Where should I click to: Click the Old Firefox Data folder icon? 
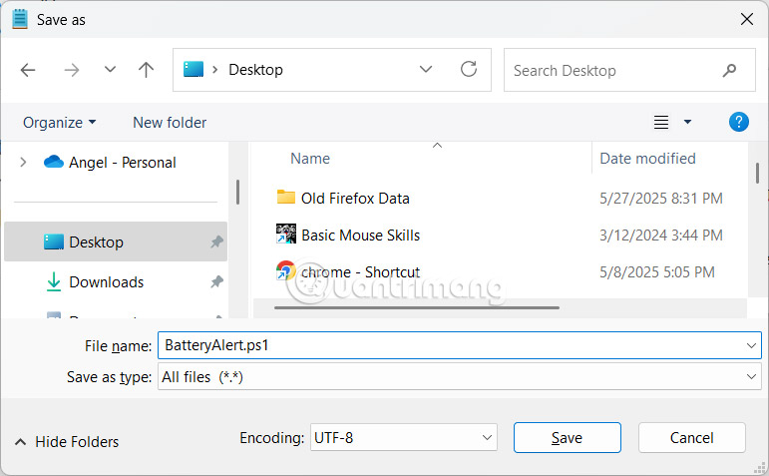pos(286,197)
